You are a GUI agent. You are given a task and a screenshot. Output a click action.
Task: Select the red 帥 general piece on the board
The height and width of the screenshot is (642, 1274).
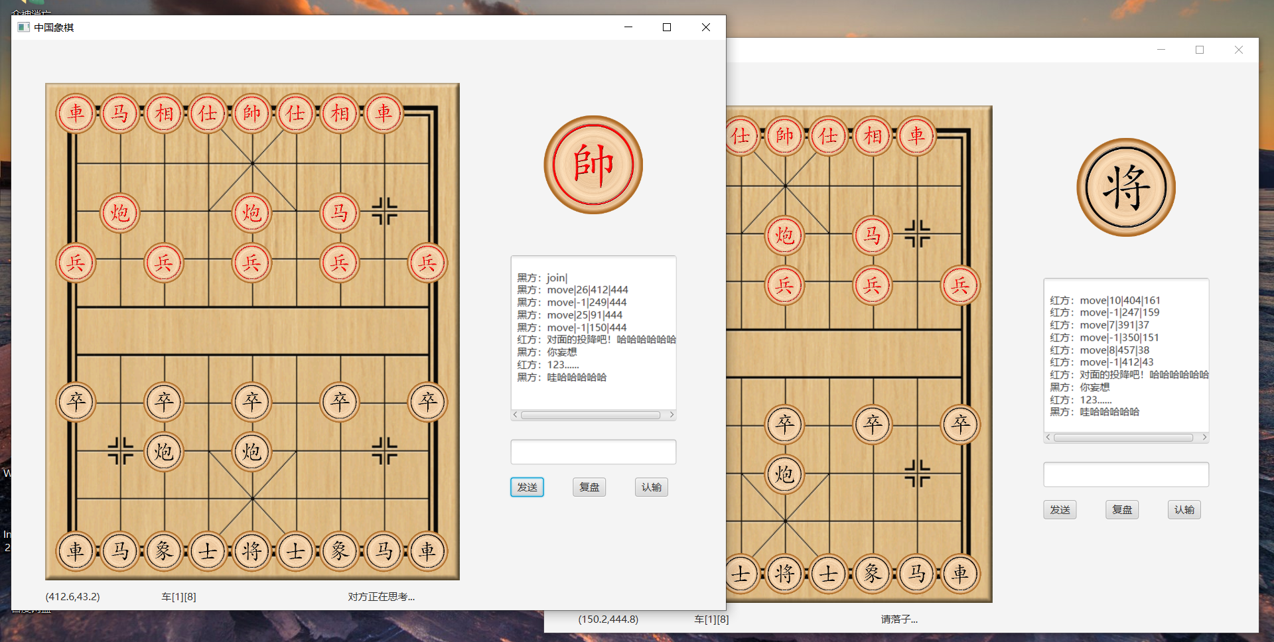coord(251,113)
